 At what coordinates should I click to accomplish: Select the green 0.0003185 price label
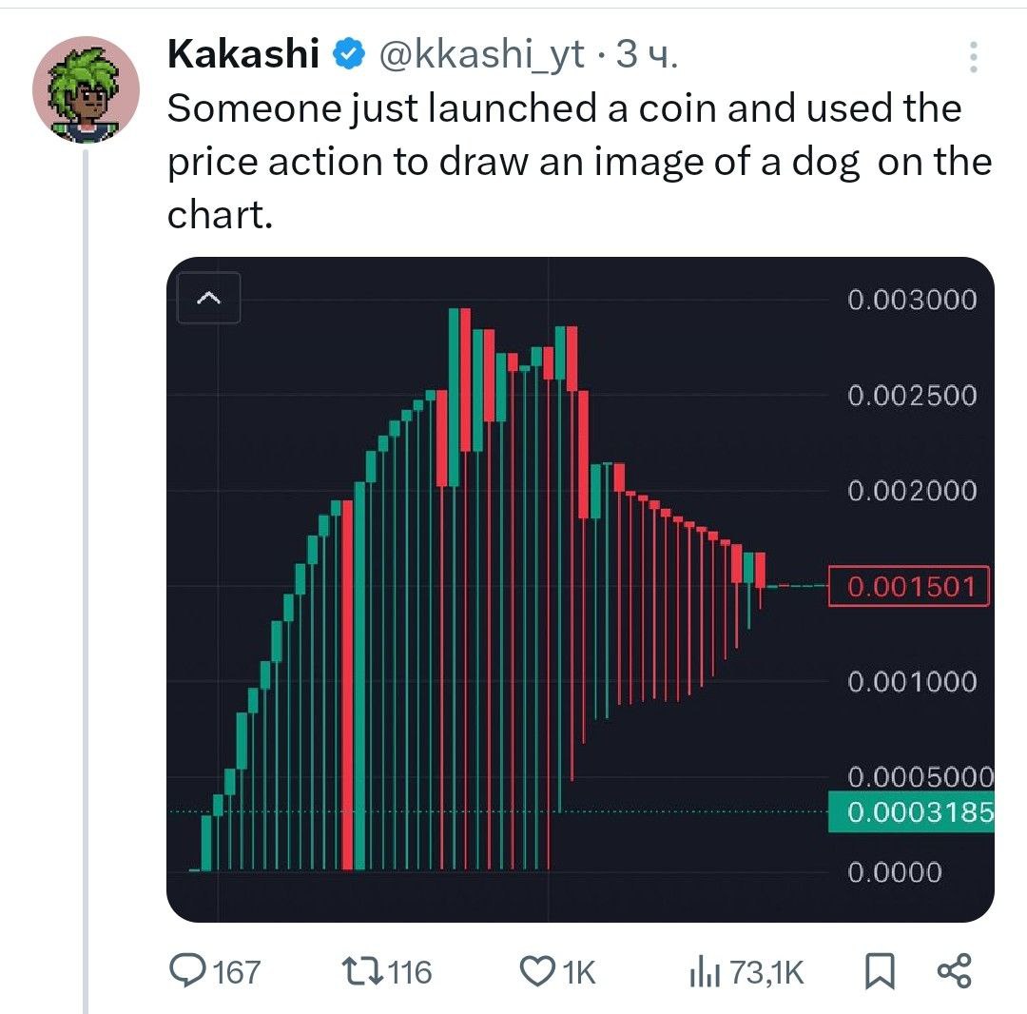pyautogui.click(x=911, y=812)
